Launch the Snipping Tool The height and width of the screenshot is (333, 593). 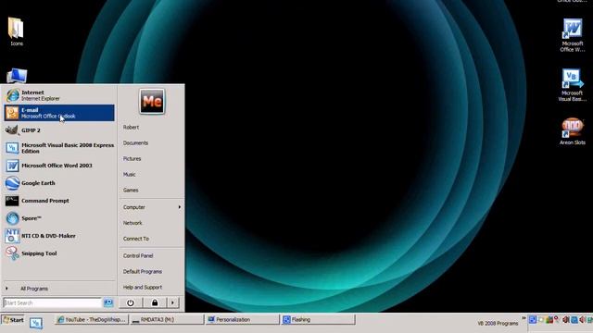[59, 253]
